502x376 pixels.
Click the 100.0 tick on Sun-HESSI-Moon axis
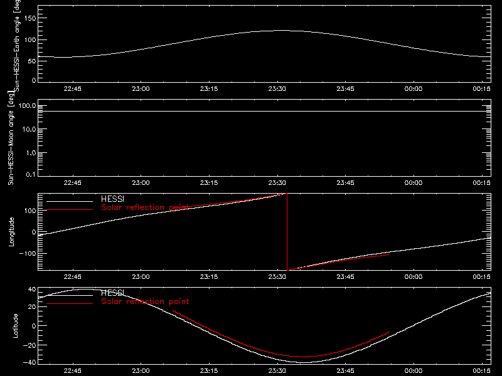tap(27, 106)
